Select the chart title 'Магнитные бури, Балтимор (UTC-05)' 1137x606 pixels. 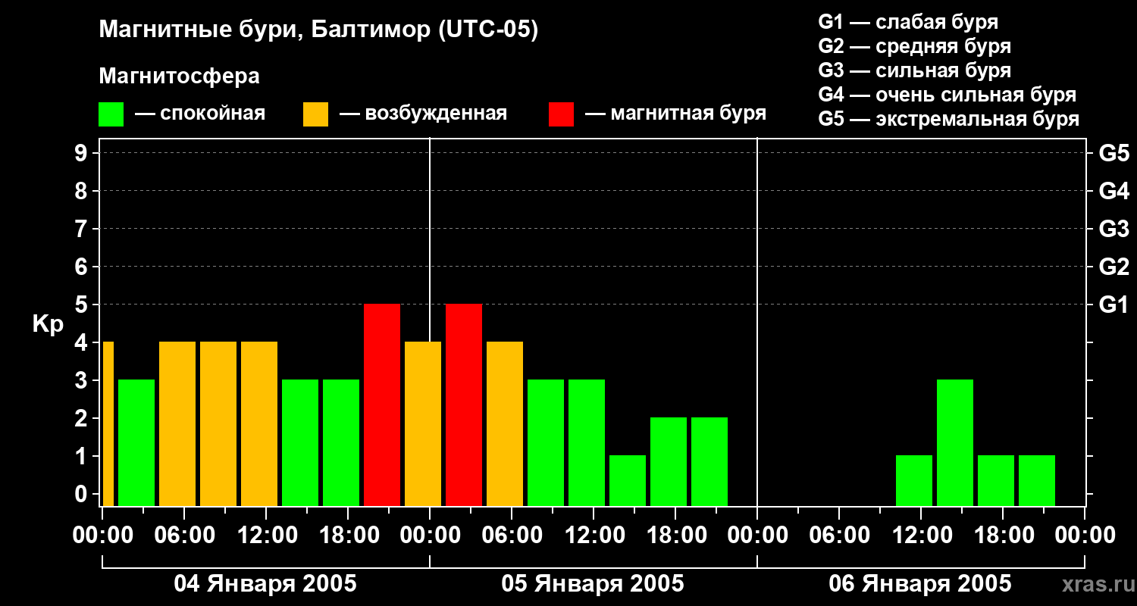(318, 30)
